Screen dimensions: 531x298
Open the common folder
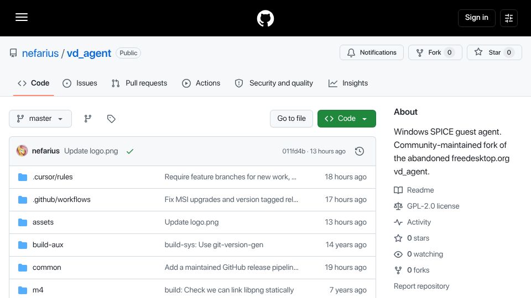(x=46, y=268)
